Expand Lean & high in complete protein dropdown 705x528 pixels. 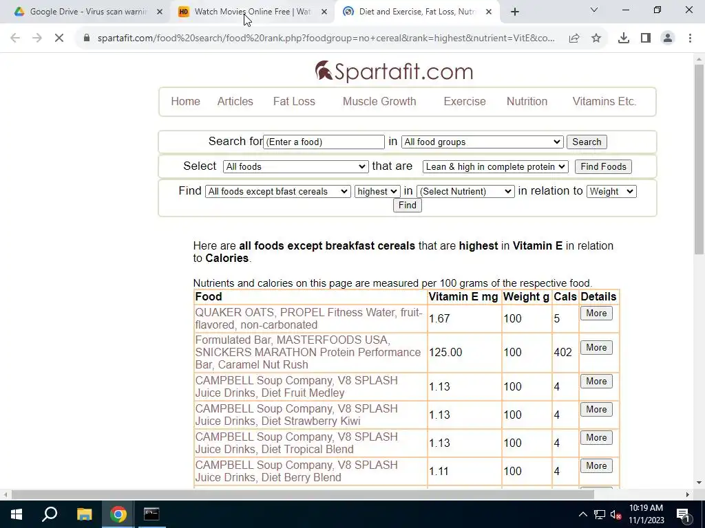(x=495, y=166)
